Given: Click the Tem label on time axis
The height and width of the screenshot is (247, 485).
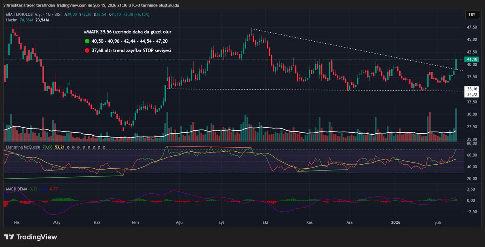Looking at the screenshot, I should 135,222.
